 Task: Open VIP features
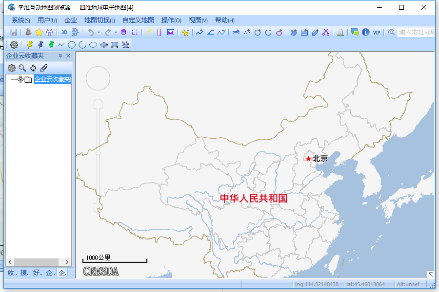tap(377, 32)
